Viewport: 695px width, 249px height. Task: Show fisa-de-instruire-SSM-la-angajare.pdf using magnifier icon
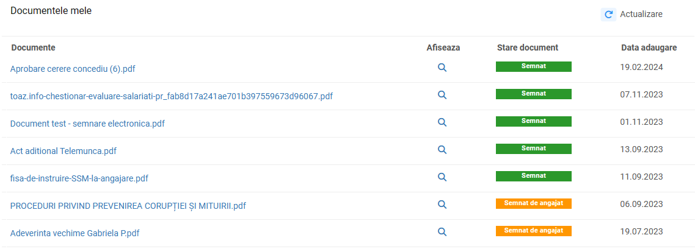coord(442,177)
